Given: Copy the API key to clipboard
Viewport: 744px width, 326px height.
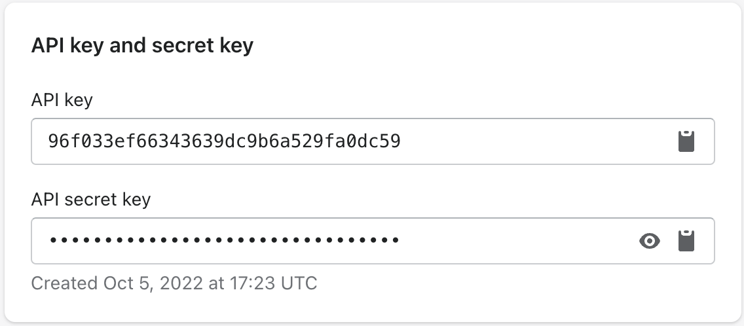Looking at the screenshot, I should pos(685,141).
